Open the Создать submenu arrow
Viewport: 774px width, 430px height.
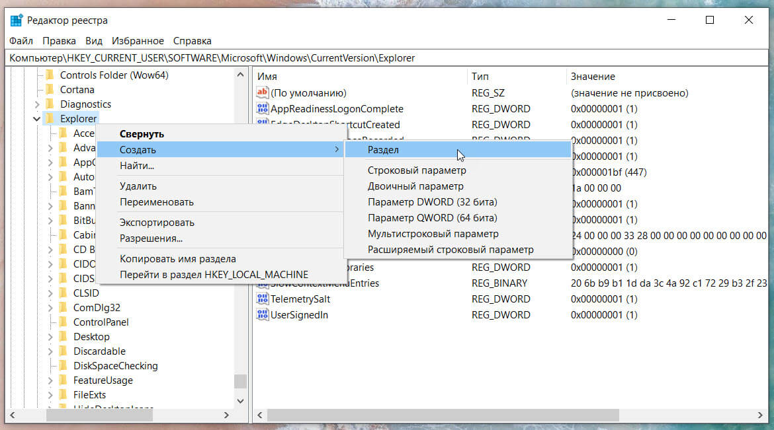337,149
